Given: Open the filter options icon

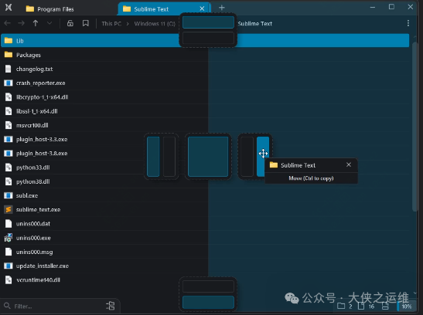Looking at the screenshot, I should point(111,306).
